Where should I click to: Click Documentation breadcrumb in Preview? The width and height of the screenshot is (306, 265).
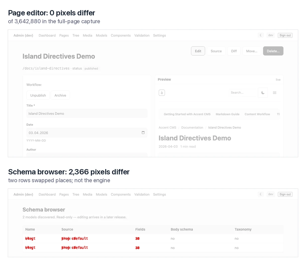tap(192, 127)
